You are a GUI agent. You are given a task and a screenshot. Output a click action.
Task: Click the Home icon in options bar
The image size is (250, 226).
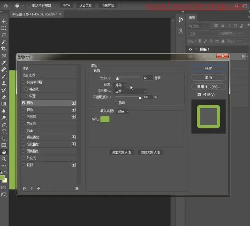tap(6, 6)
